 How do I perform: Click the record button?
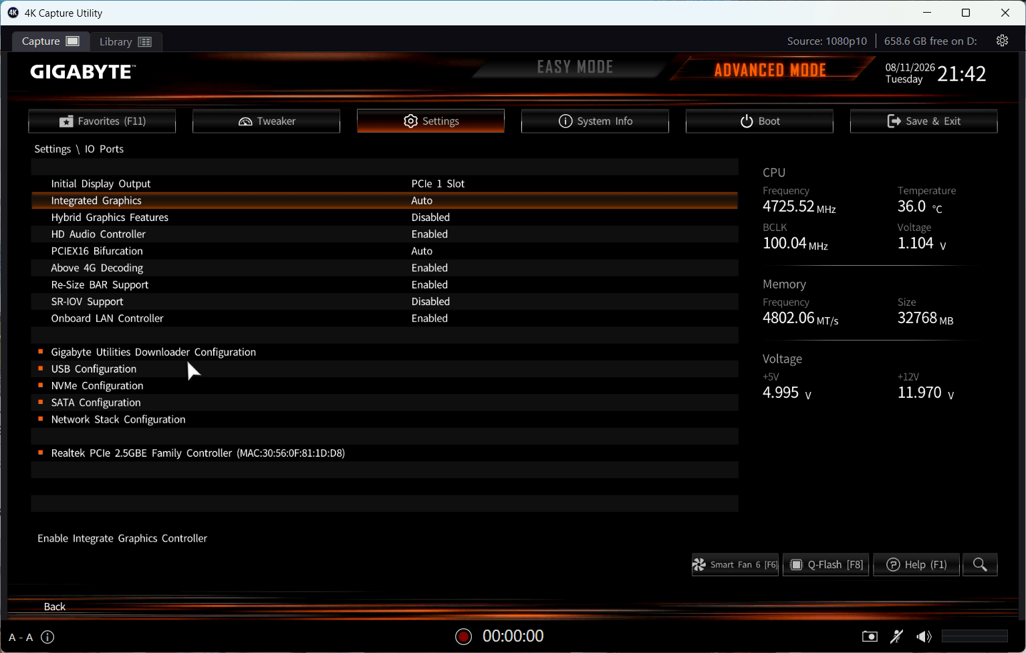463,636
